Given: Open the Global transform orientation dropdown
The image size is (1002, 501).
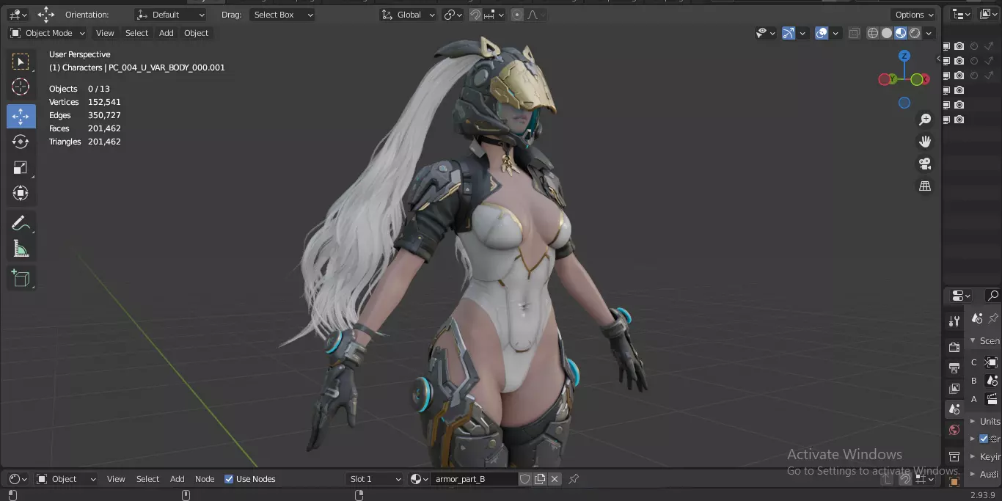Looking at the screenshot, I should pos(409,15).
